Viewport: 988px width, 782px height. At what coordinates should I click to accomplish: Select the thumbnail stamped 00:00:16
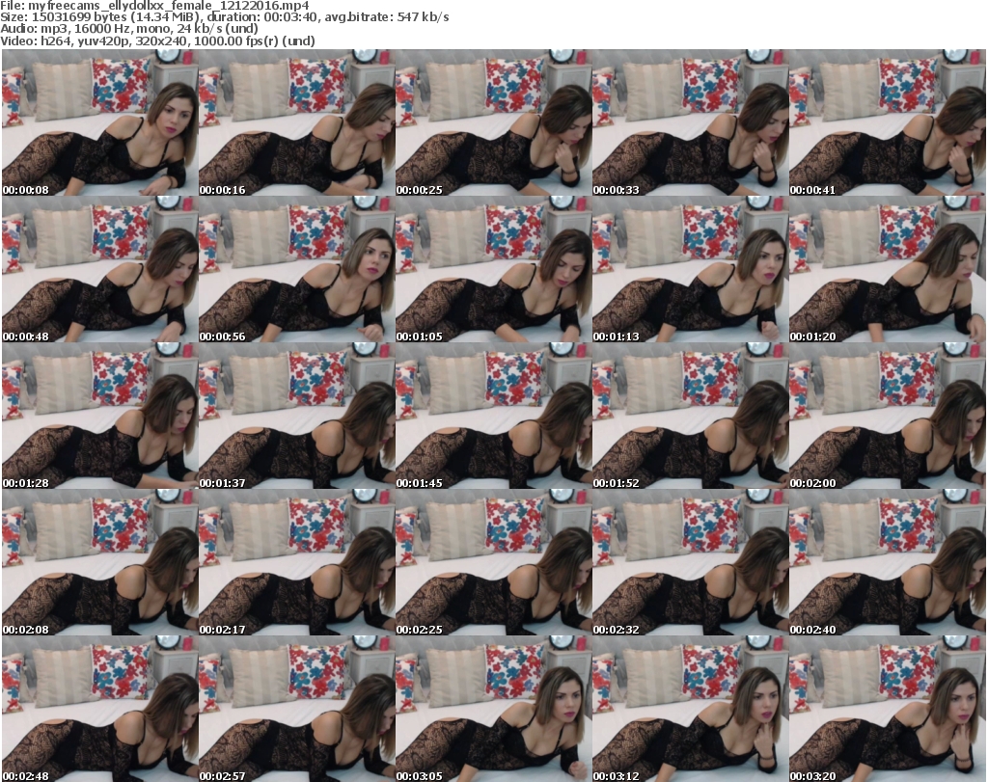[x=297, y=122]
